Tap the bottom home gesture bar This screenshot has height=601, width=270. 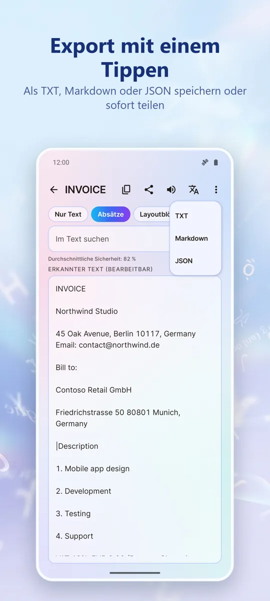[x=135, y=572]
